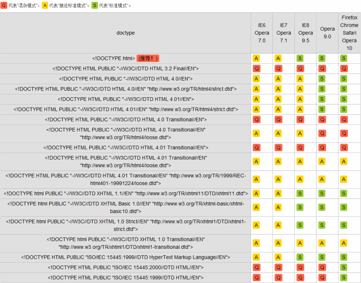Click the IE6 A badge in 4.0 Transitional loose.dtd row

(256, 133)
